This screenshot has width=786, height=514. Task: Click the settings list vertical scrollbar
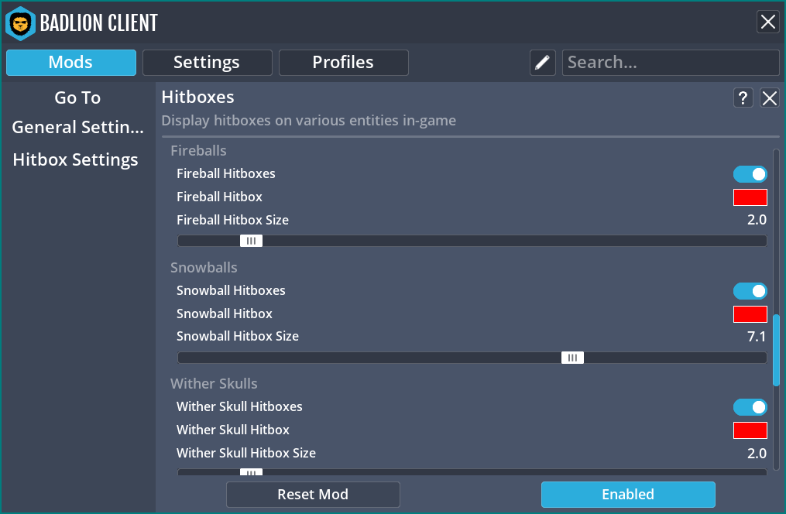(x=776, y=350)
